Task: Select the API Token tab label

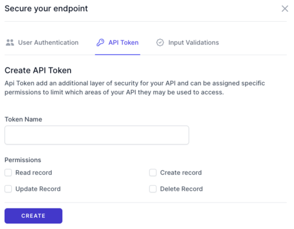Action: [123, 42]
